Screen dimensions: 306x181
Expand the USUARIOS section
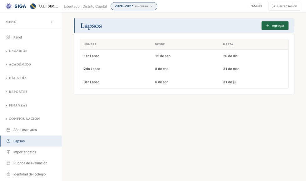(18, 51)
